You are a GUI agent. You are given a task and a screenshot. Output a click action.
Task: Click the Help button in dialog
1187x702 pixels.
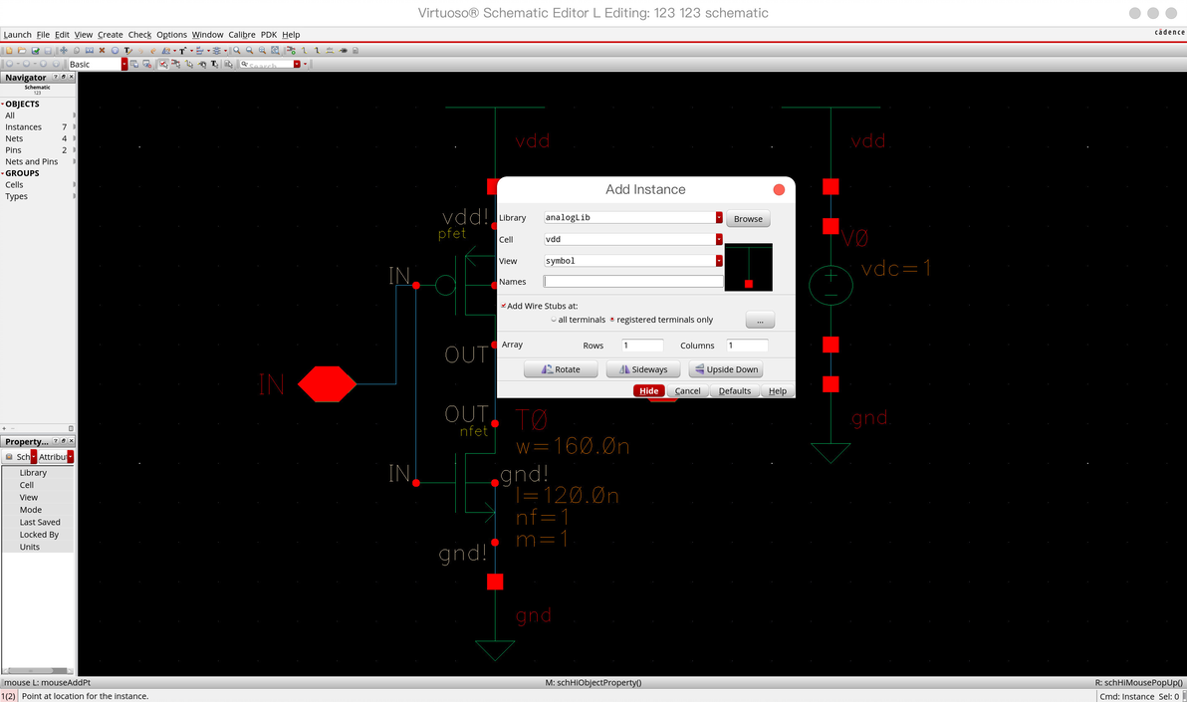[x=778, y=390]
